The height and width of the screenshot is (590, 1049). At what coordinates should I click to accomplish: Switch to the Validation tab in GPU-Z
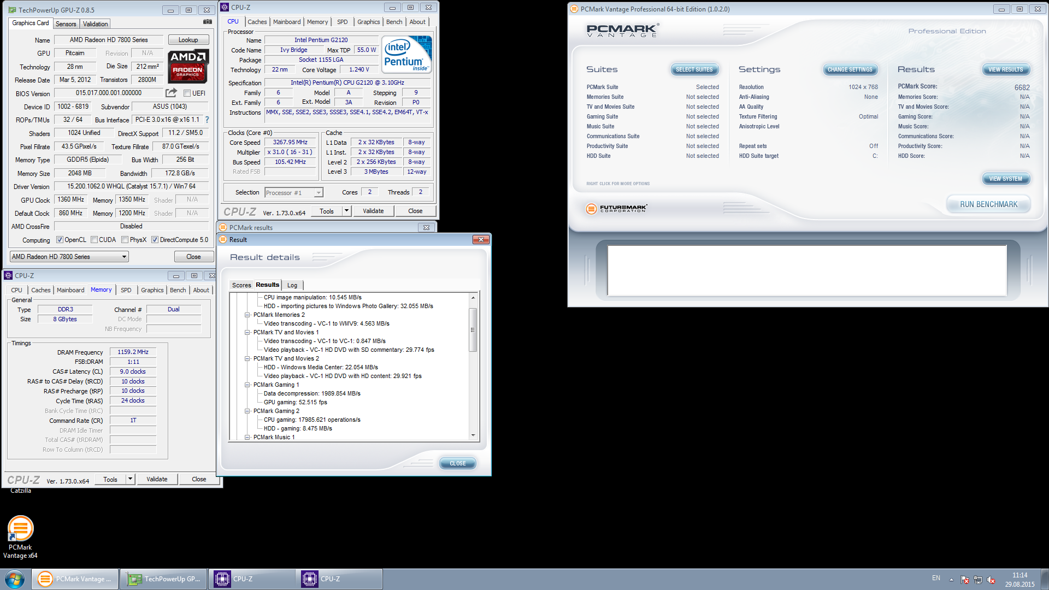tap(96, 24)
